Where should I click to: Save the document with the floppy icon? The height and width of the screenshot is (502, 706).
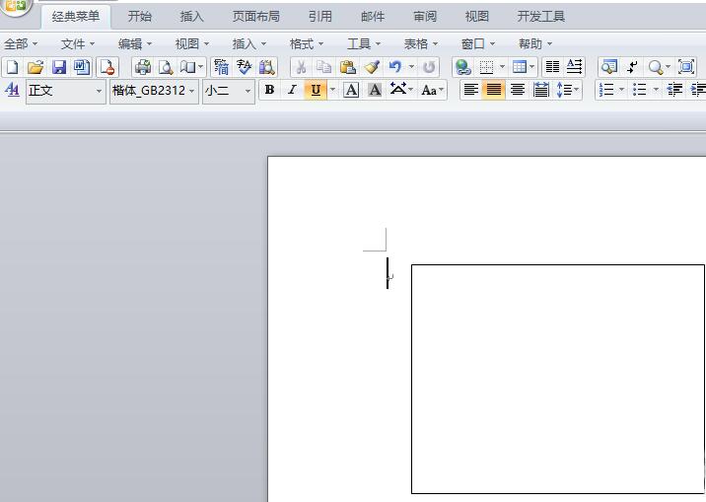click(x=59, y=67)
